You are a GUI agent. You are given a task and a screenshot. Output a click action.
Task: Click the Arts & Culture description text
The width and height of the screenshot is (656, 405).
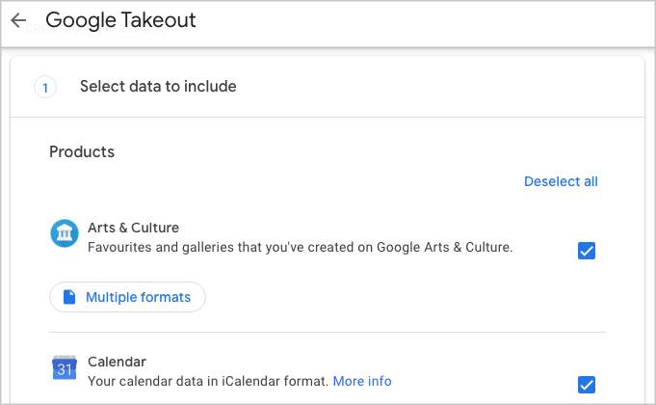[300, 247]
